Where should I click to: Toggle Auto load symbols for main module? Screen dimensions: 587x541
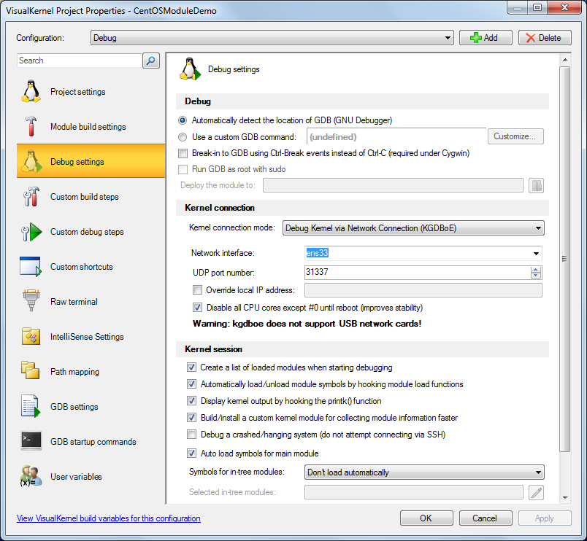(192, 453)
